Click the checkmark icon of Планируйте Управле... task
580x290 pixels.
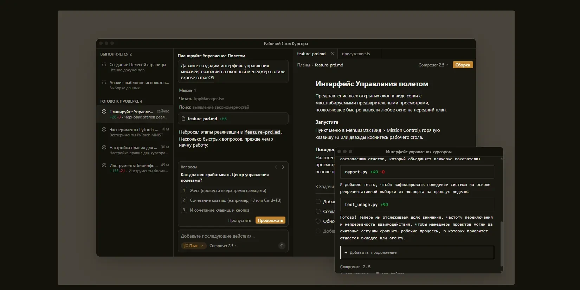[104, 111]
